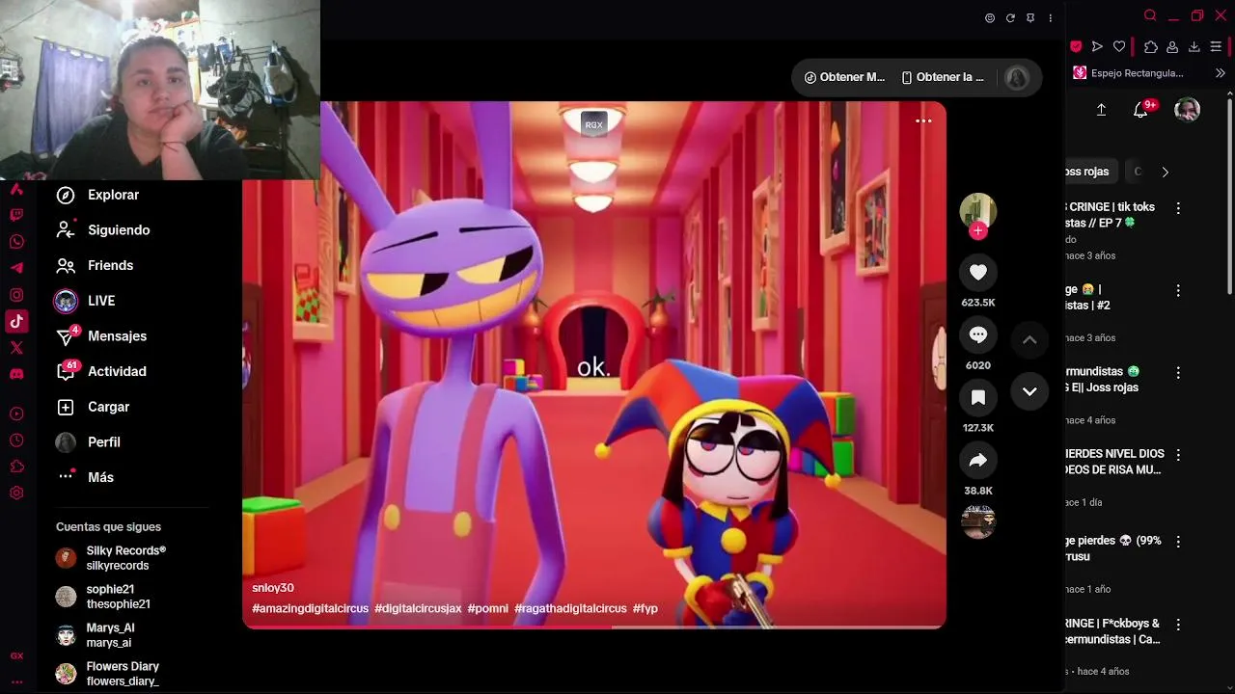Reload the TikTok sidebar panel
1235x694 pixels.
click(1010, 18)
